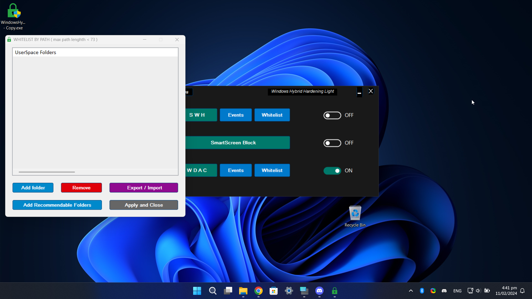
Task: Launch Google Chrome from taskbar
Action: (x=258, y=291)
